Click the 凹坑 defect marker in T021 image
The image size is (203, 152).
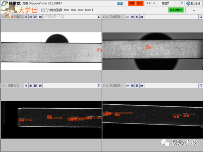tap(148, 47)
